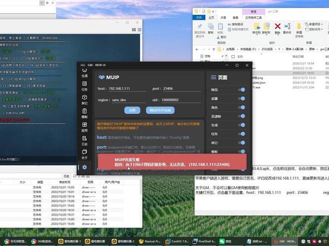The width and height of the screenshot is (329, 246).
Task: Click the hamburger icon beside 页面 heading
Action: 213,77
